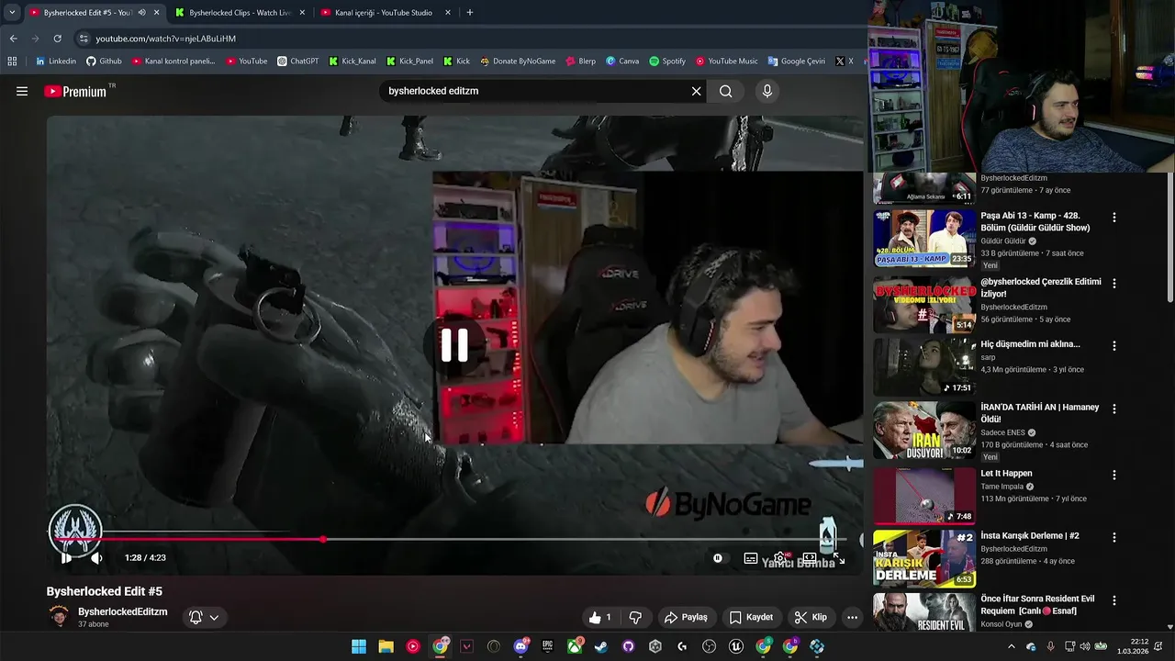Open the Let It Happen video title
This screenshot has width=1175, height=661.
[x=1006, y=474]
